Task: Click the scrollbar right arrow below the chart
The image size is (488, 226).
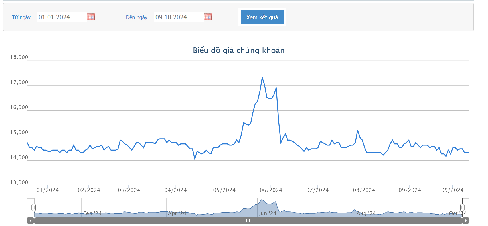Action: coord(466,221)
